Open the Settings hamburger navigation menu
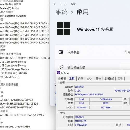This screenshot has width=130, height=130. [x=63, y=4]
